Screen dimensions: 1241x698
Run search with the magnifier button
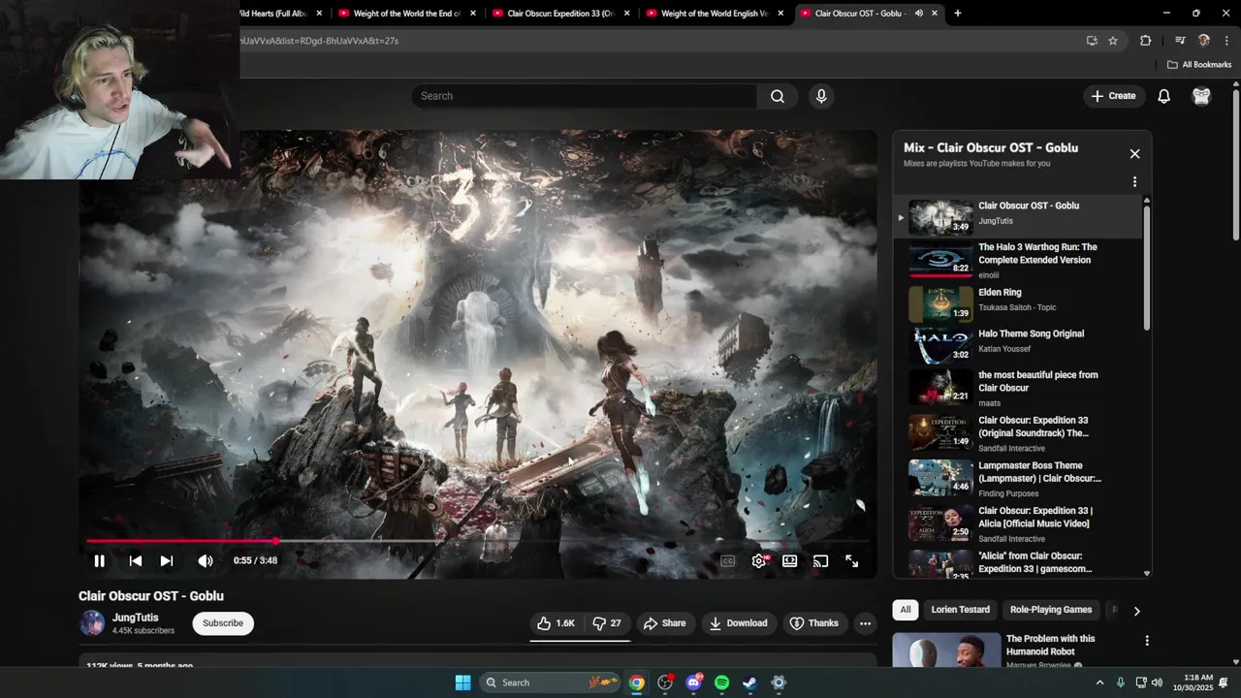(x=778, y=96)
